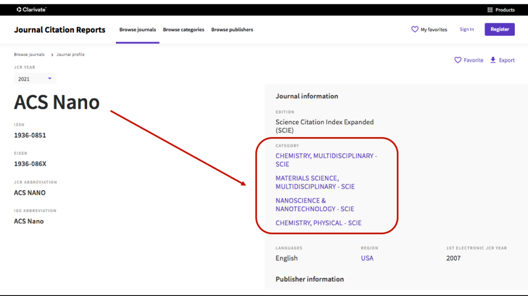Viewport: 528px width, 296px height.
Task: Click EISSN value 1936-086X
Action: [x=30, y=164]
